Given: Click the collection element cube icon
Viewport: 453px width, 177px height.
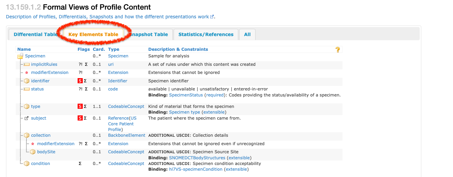Looking at the screenshot, I should click(x=27, y=136).
